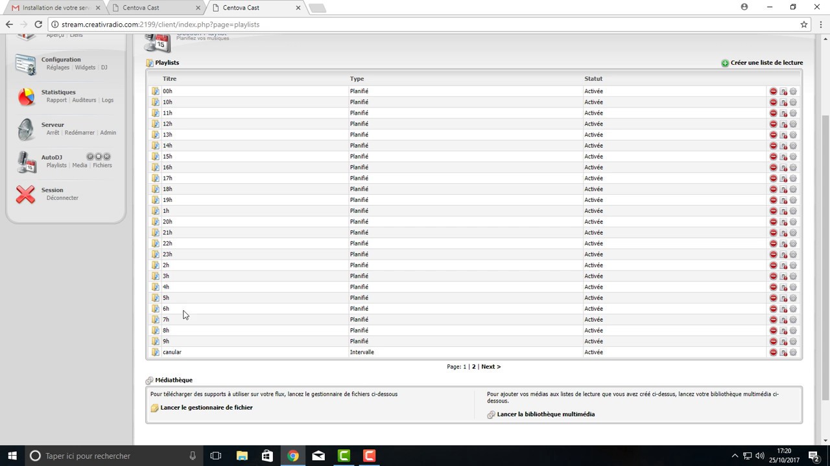
Task: Click the disable switch icon for 21h playlist
Action: click(783, 233)
